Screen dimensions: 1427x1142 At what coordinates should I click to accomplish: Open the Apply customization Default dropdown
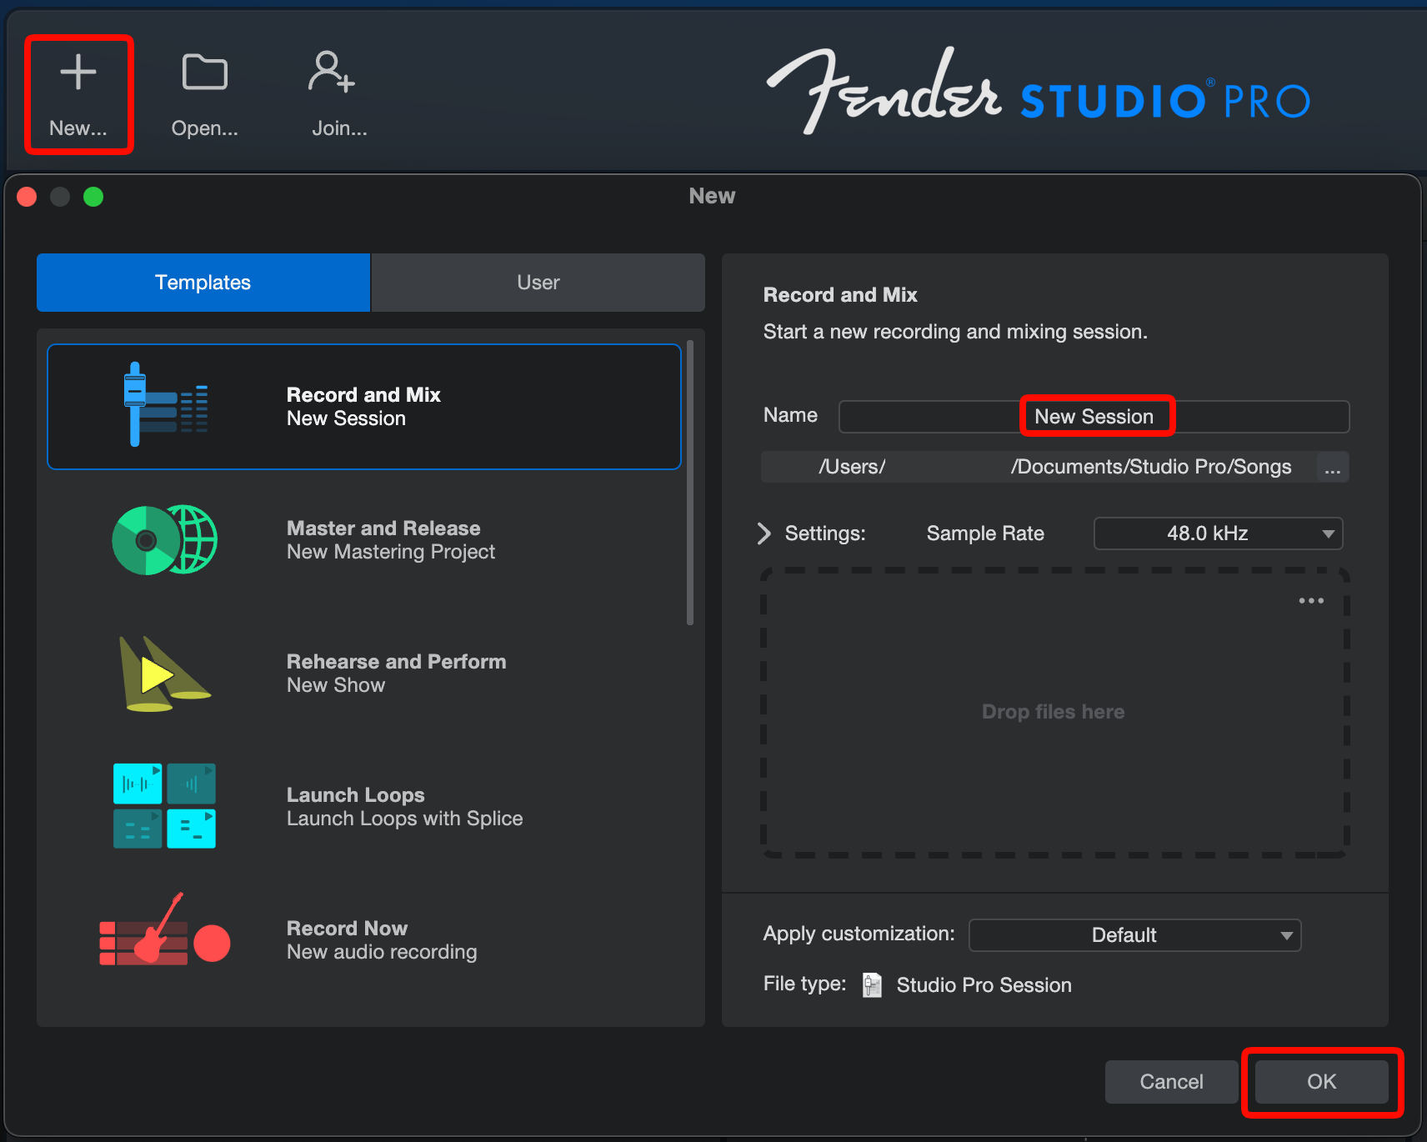1134,935
